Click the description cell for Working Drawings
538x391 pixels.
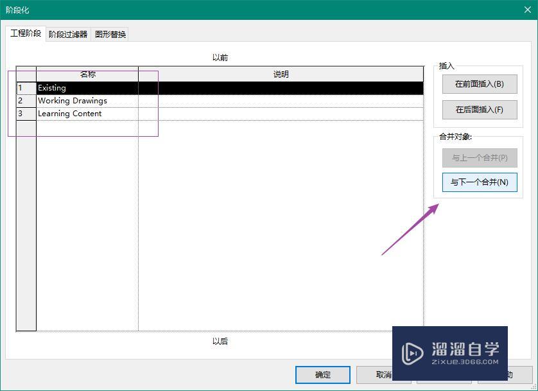tap(281, 101)
